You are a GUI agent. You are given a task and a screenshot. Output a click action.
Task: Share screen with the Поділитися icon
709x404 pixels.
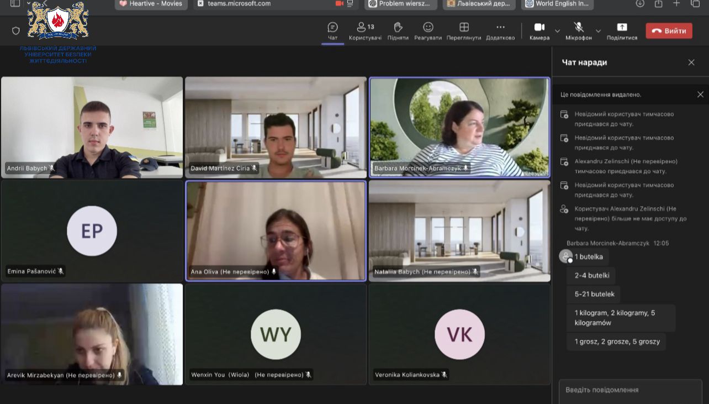(x=622, y=28)
